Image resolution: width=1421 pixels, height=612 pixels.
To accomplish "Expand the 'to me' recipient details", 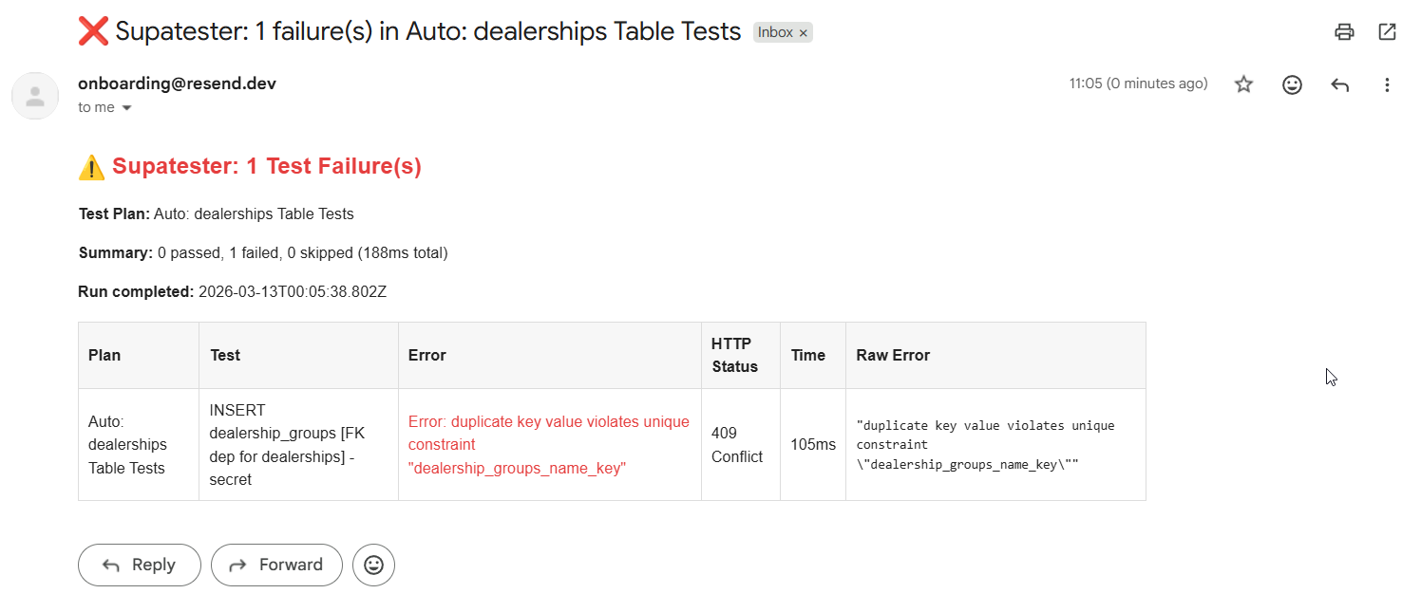I will [x=95, y=107].
